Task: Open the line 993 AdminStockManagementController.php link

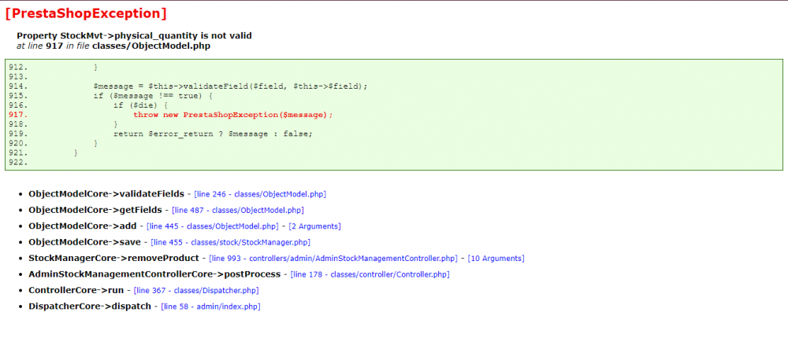Action: (x=333, y=259)
